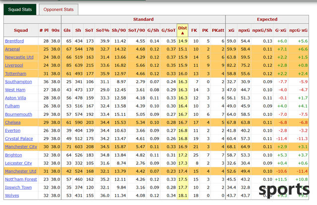Screen dimensions: 317x205
Task: Select Newcastle Utd's npxG value 59.5
Action: (x=245, y=57)
